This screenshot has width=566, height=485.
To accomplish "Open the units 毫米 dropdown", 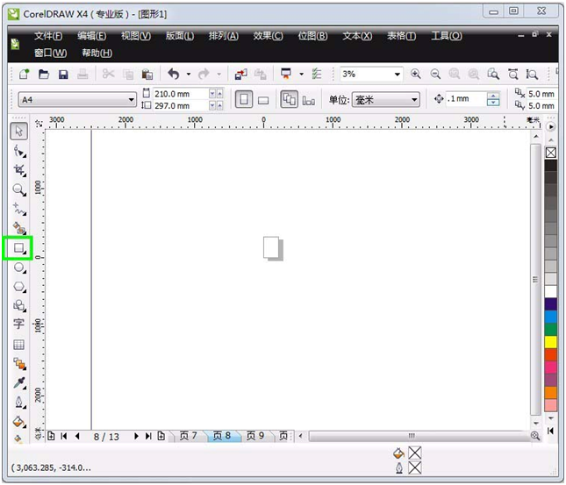I will 414,100.
